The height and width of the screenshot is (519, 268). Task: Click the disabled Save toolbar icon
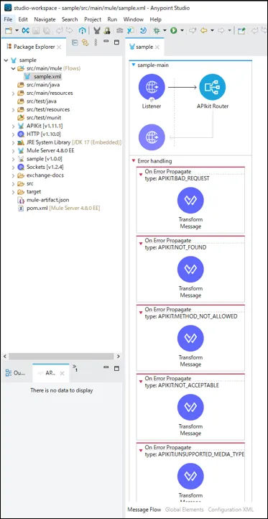pos(36,30)
